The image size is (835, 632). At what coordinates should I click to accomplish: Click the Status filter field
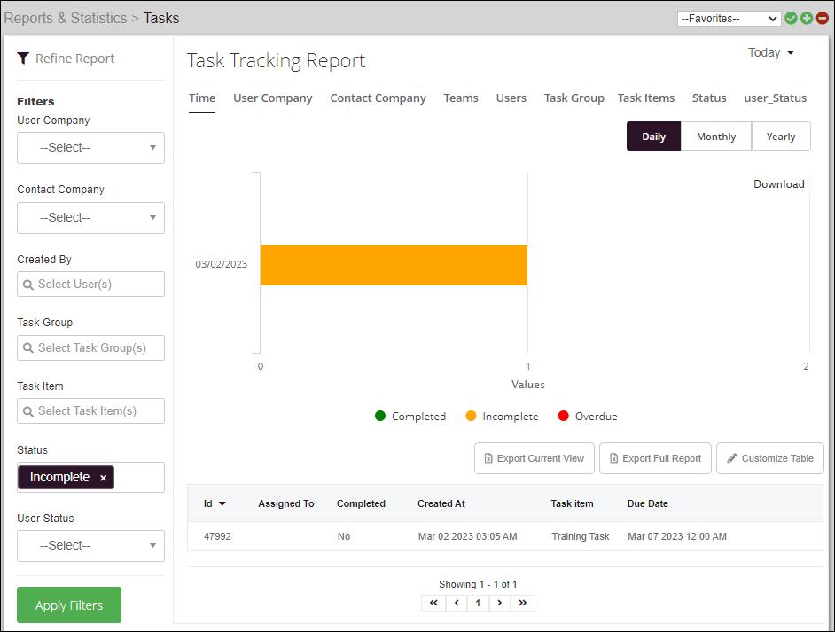coord(90,477)
